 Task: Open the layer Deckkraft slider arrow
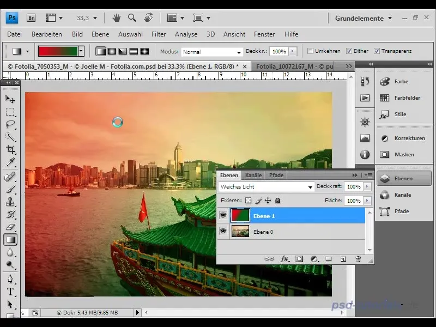tap(367, 186)
